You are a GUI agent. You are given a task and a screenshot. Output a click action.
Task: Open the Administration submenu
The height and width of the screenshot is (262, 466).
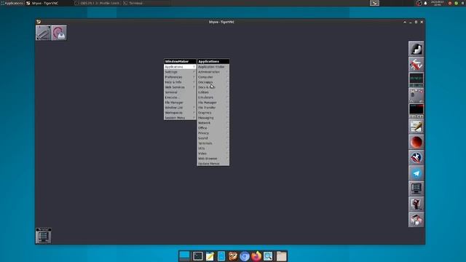pyautogui.click(x=213, y=72)
